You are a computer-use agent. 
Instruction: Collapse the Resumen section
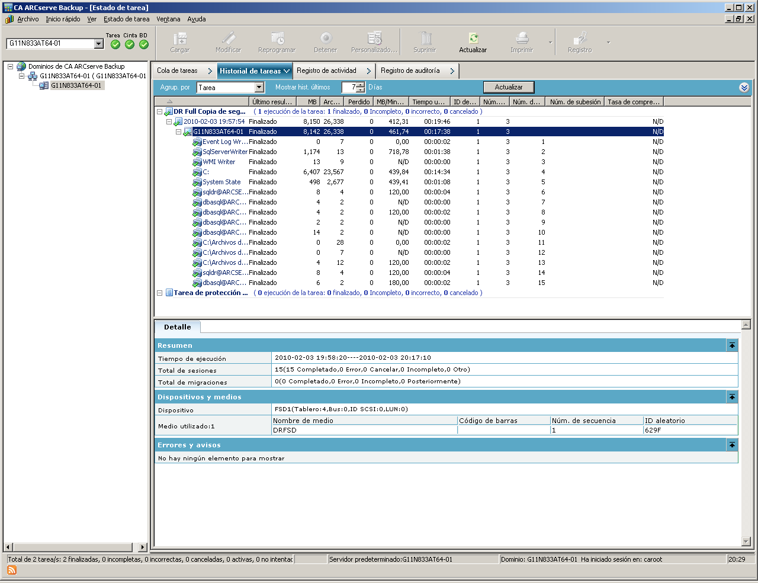pyautogui.click(x=733, y=345)
